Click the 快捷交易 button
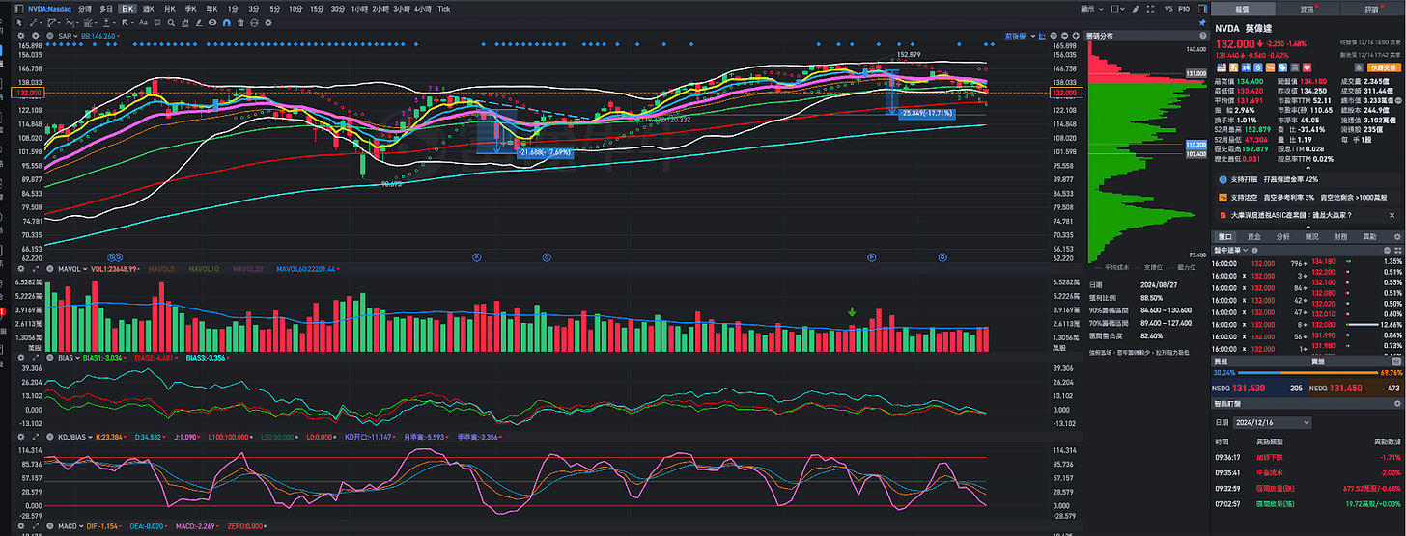This screenshot has height=536, width=1406. tap(1384, 67)
